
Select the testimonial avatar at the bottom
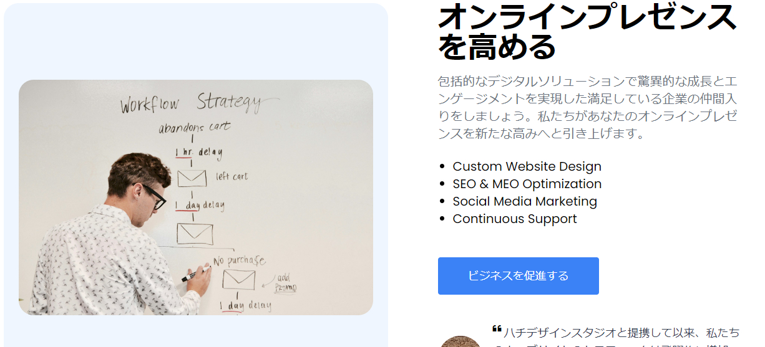(460, 342)
